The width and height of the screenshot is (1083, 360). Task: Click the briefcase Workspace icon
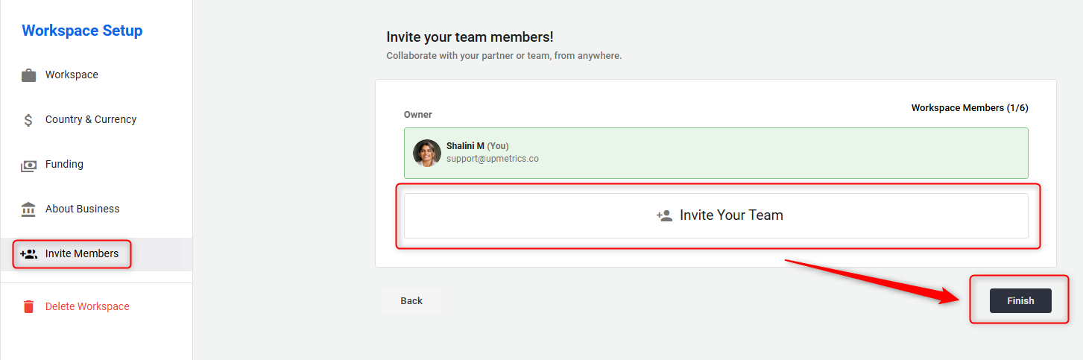28,75
